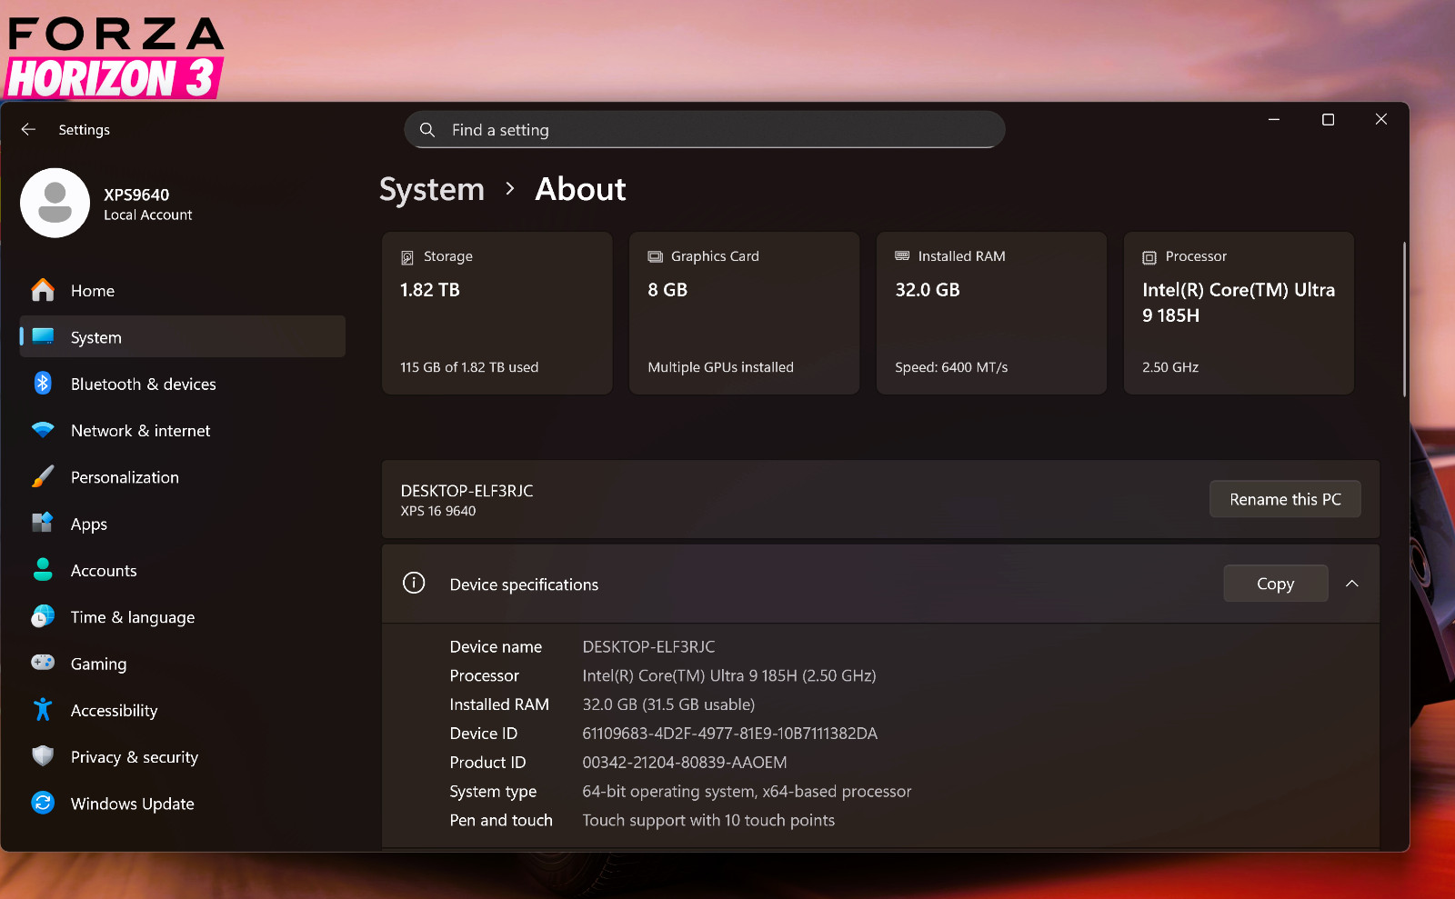Click the vertical scrollbar on the right
Screen dimensions: 1455x899
pos(1404,318)
